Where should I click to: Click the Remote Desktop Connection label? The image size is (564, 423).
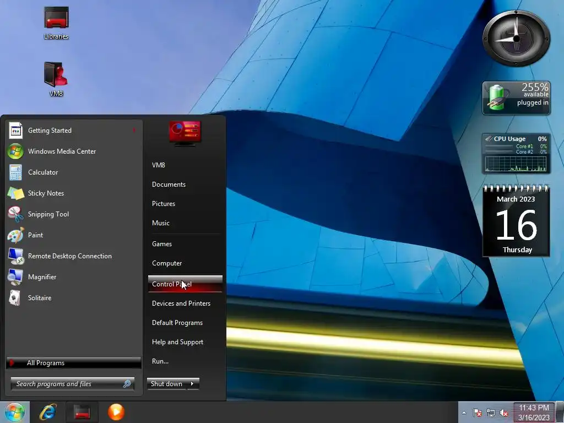pyautogui.click(x=70, y=256)
